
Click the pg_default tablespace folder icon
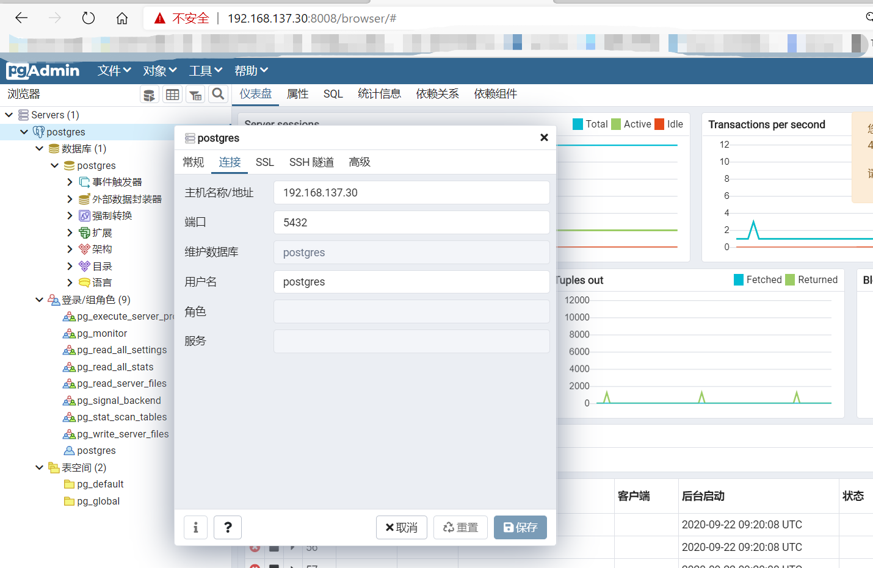pos(69,484)
